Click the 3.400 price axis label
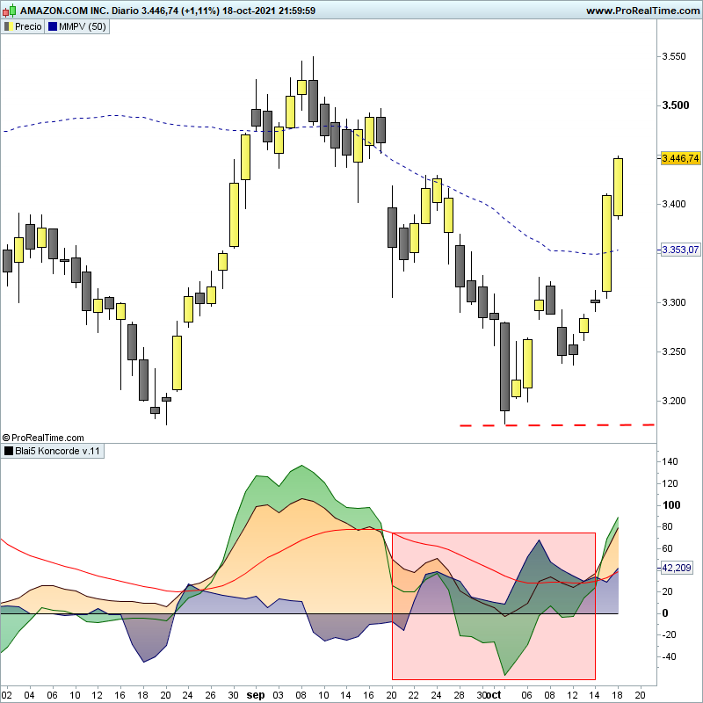Image resolution: width=703 pixels, height=703 pixels. 674,204
